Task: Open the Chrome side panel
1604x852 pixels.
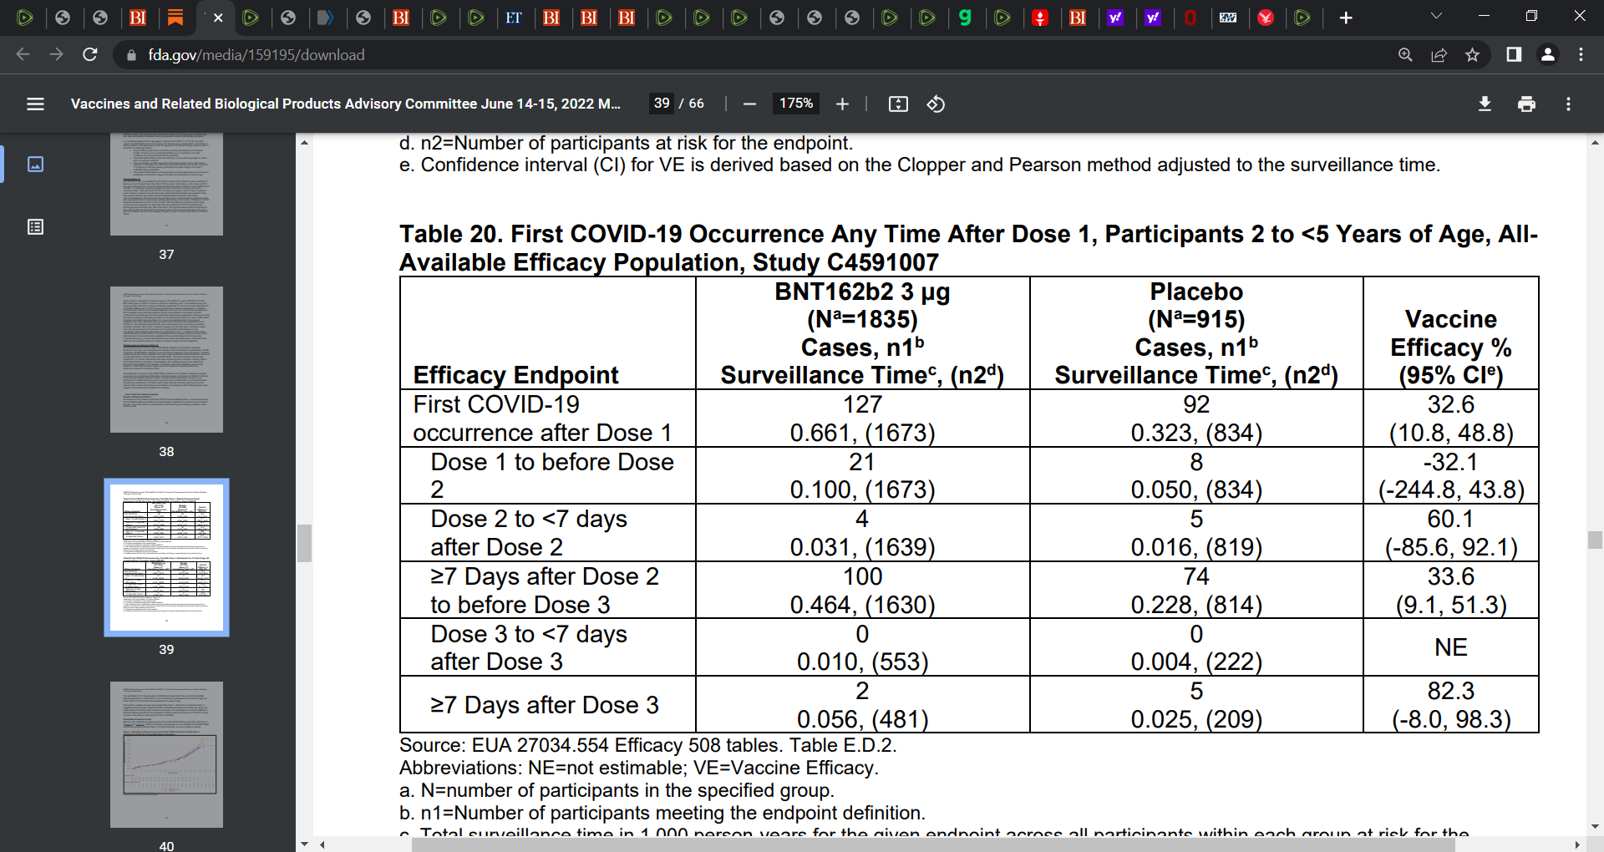Action: 1513,54
